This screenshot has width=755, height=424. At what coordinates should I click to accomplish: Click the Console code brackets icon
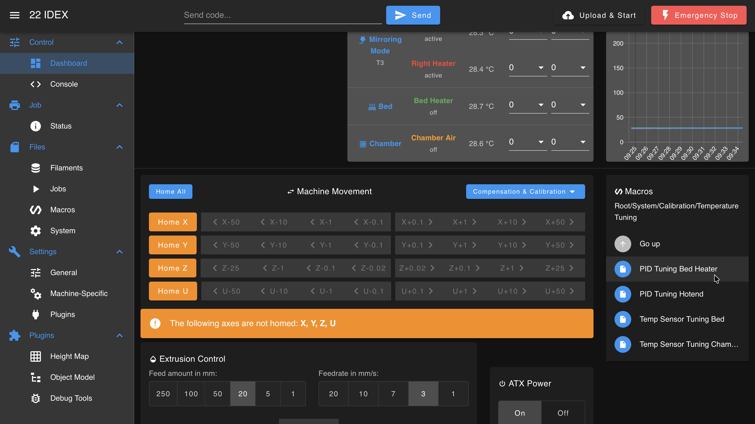click(36, 84)
